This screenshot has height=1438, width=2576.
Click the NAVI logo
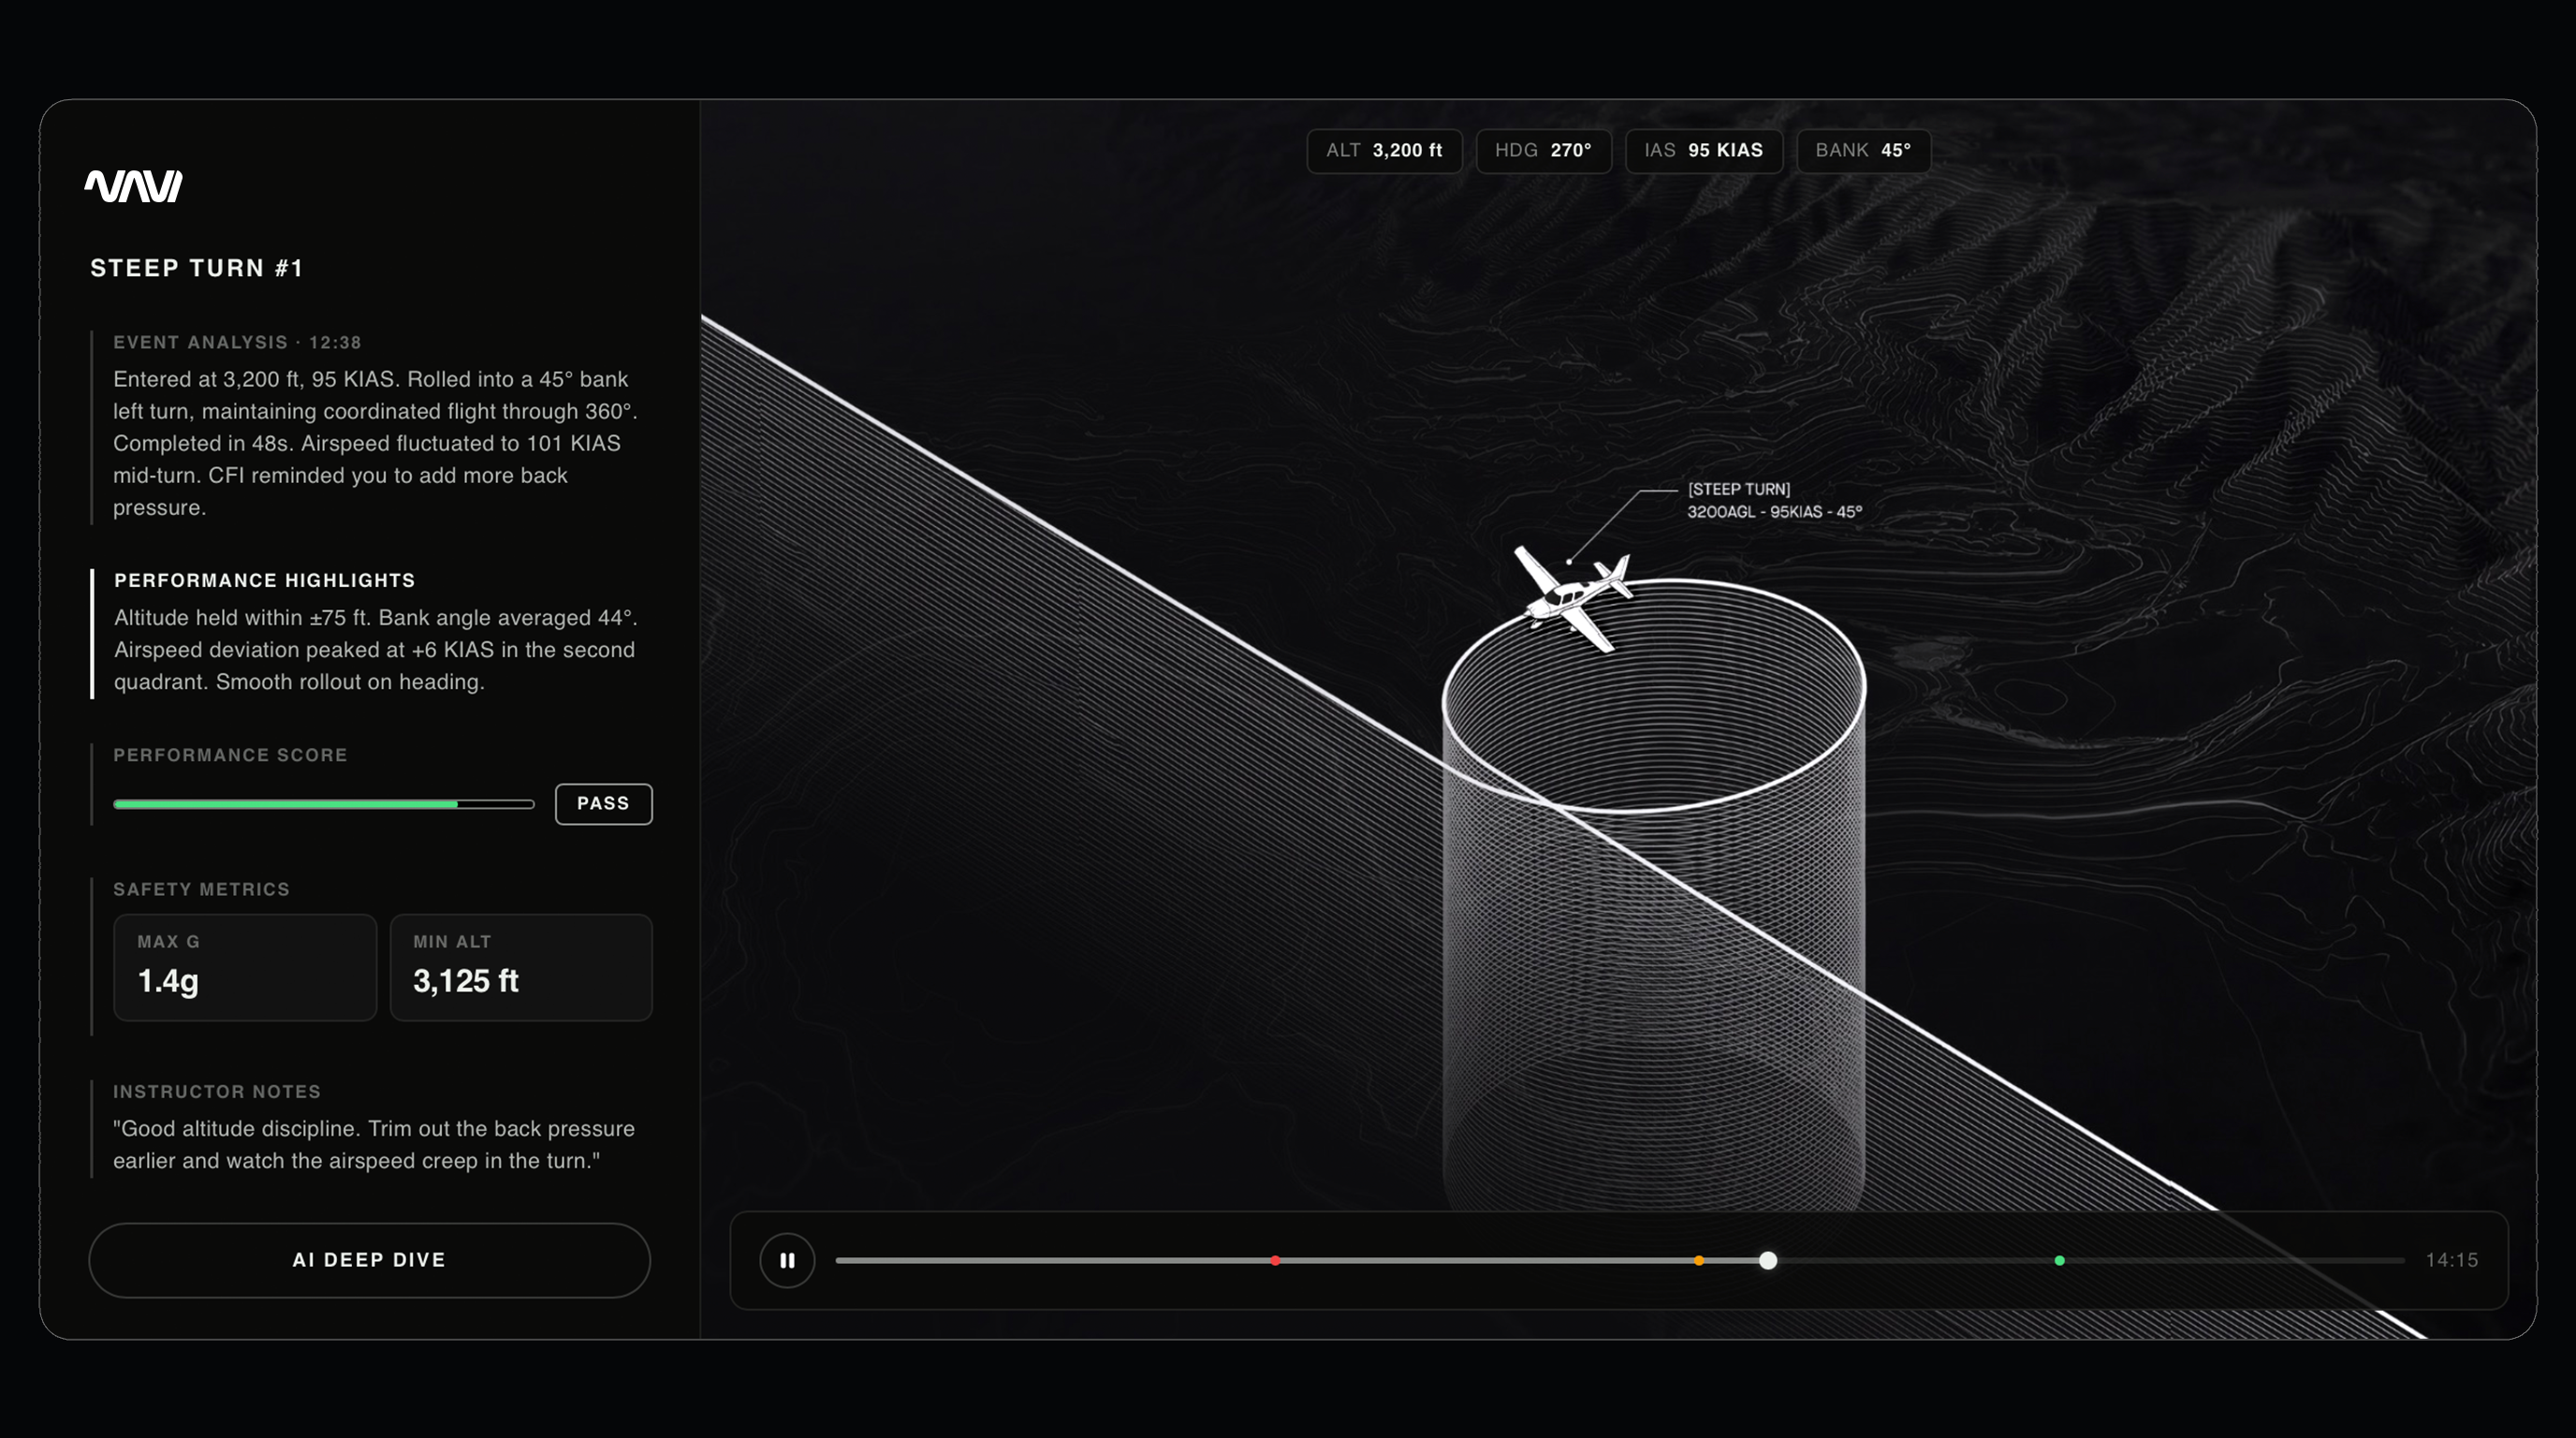pos(133,186)
